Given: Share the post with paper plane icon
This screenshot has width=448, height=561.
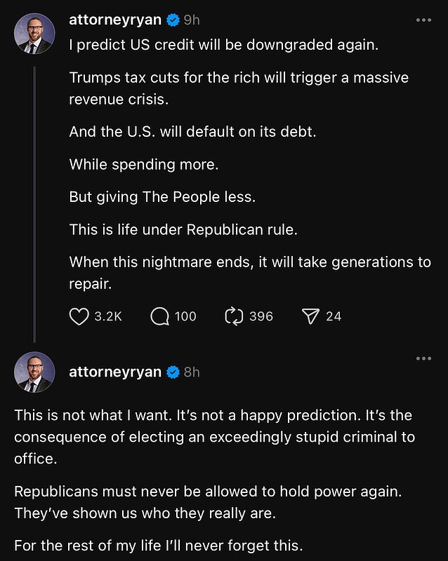Looking at the screenshot, I should [310, 316].
